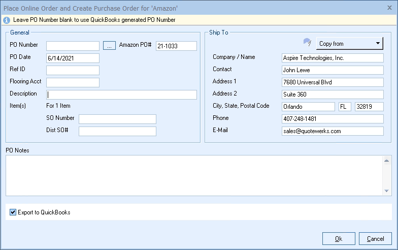This screenshot has height=250, width=398.
Task: Cancel the purchase order dialog
Action: click(375, 238)
